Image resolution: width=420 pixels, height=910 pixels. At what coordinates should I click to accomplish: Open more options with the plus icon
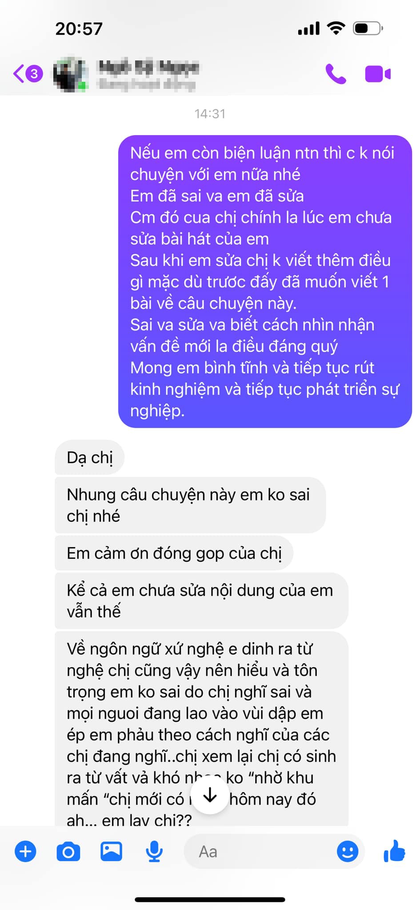[x=25, y=851]
